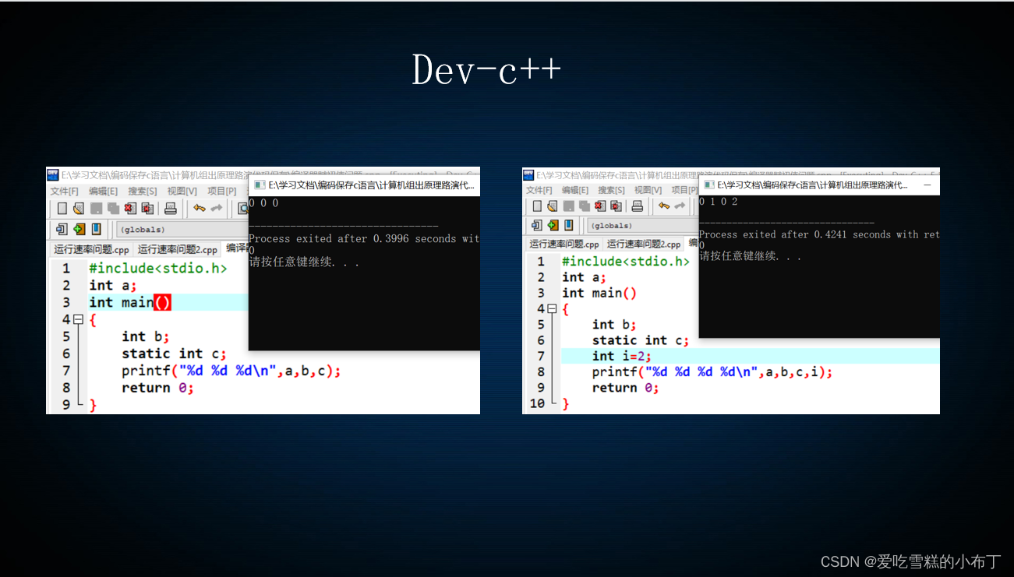The height and width of the screenshot is (577, 1014).
Task: Open 文件[F] menu in left window
Action: pos(65,191)
